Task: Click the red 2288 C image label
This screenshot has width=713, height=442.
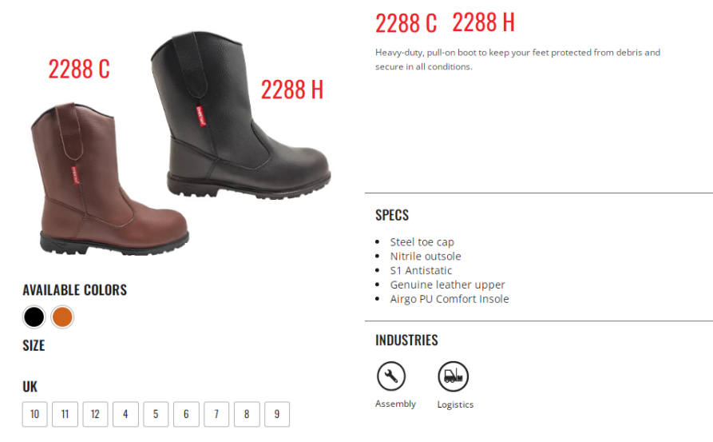Action: pyautogui.click(x=79, y=70)
